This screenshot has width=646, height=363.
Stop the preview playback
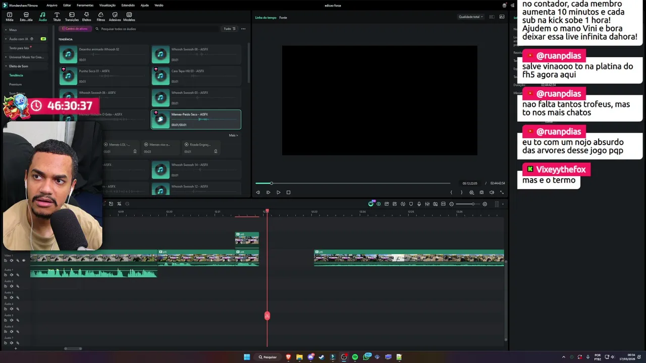tap(288, 192)
